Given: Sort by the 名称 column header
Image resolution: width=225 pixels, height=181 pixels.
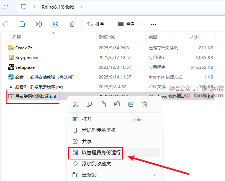Looking at the screenshot, I should (x=17, y=37).
